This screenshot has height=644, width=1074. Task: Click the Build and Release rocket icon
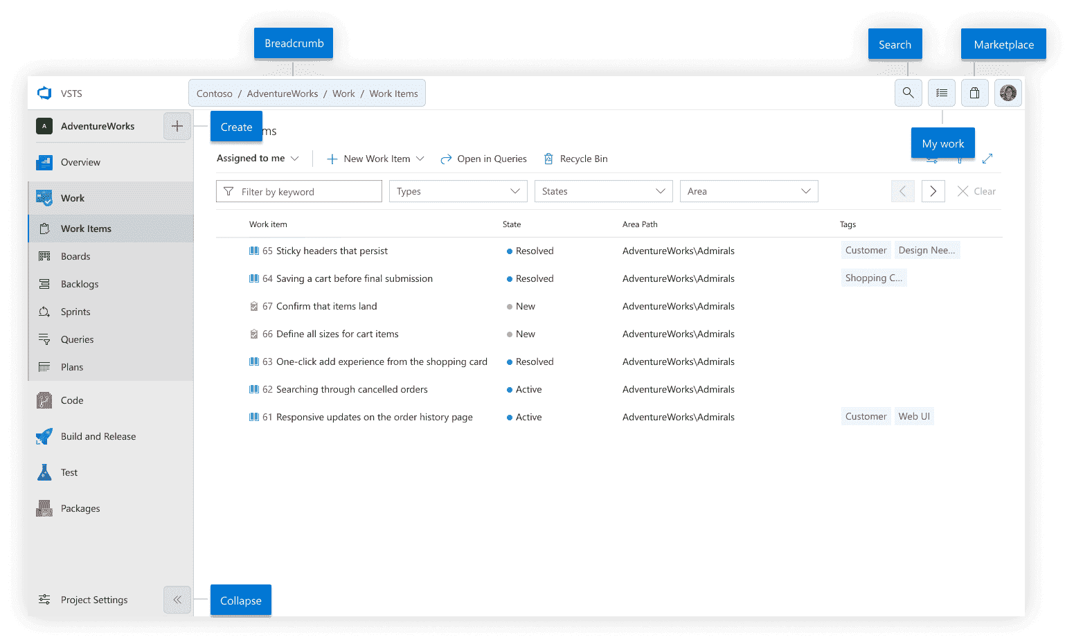click(x=44, y=436)
